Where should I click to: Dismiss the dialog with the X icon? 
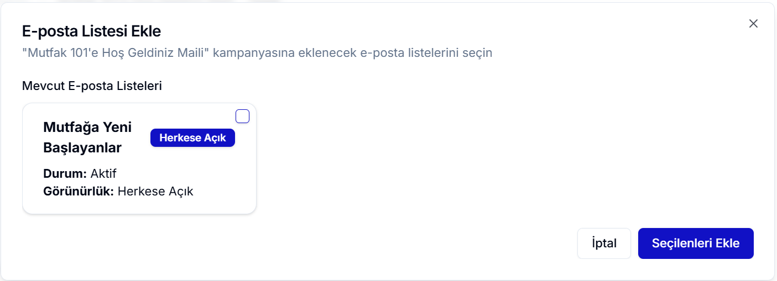click(753, 23)
